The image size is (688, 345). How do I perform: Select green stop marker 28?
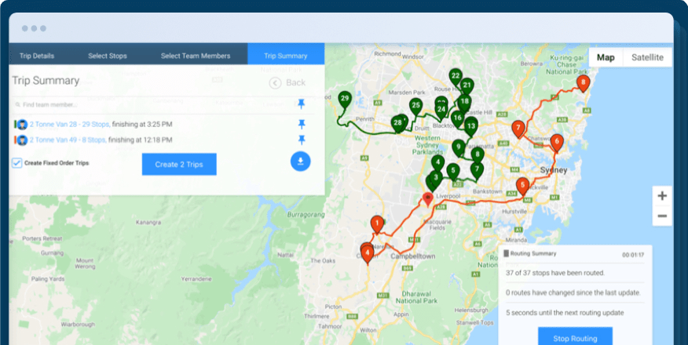pos(398,125)
